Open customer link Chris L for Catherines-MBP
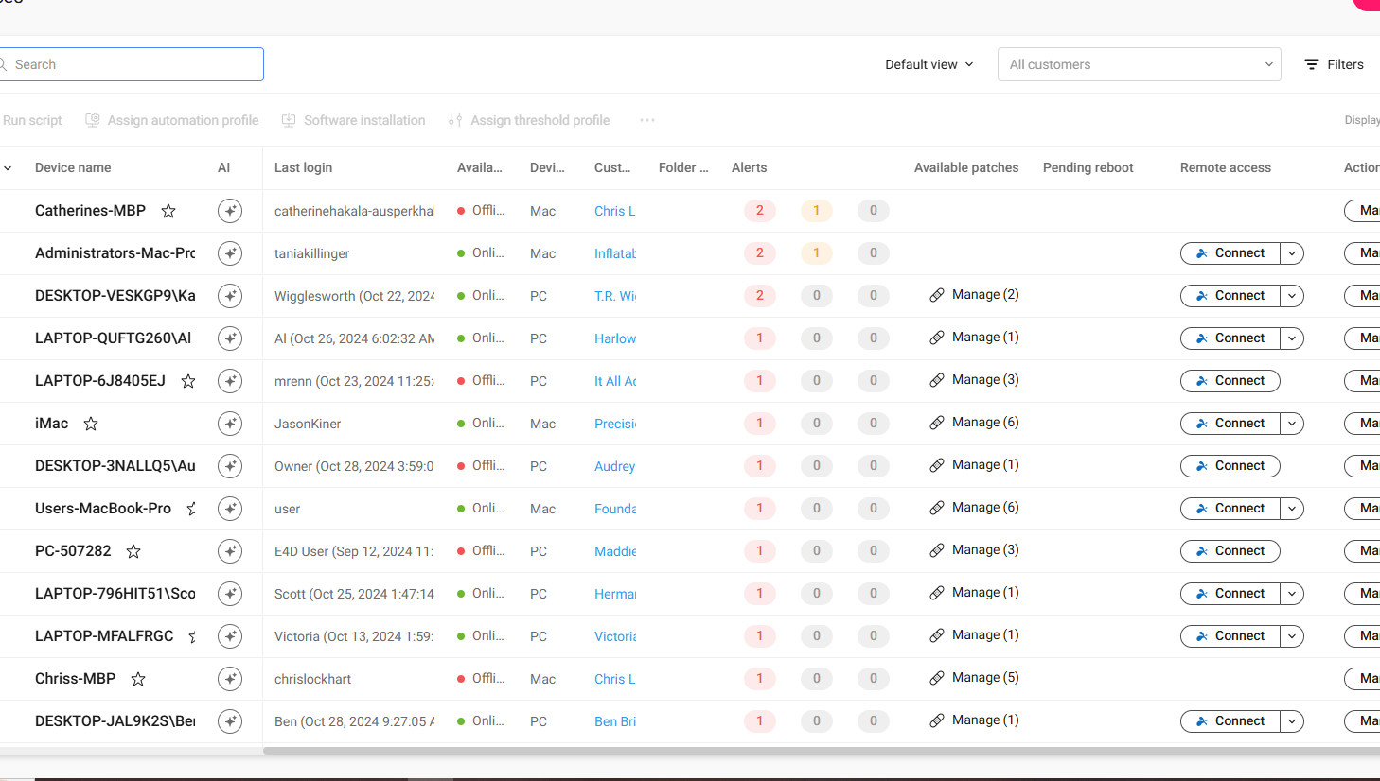The width and height of the screenshot is (1380, 781). point(615,211)
